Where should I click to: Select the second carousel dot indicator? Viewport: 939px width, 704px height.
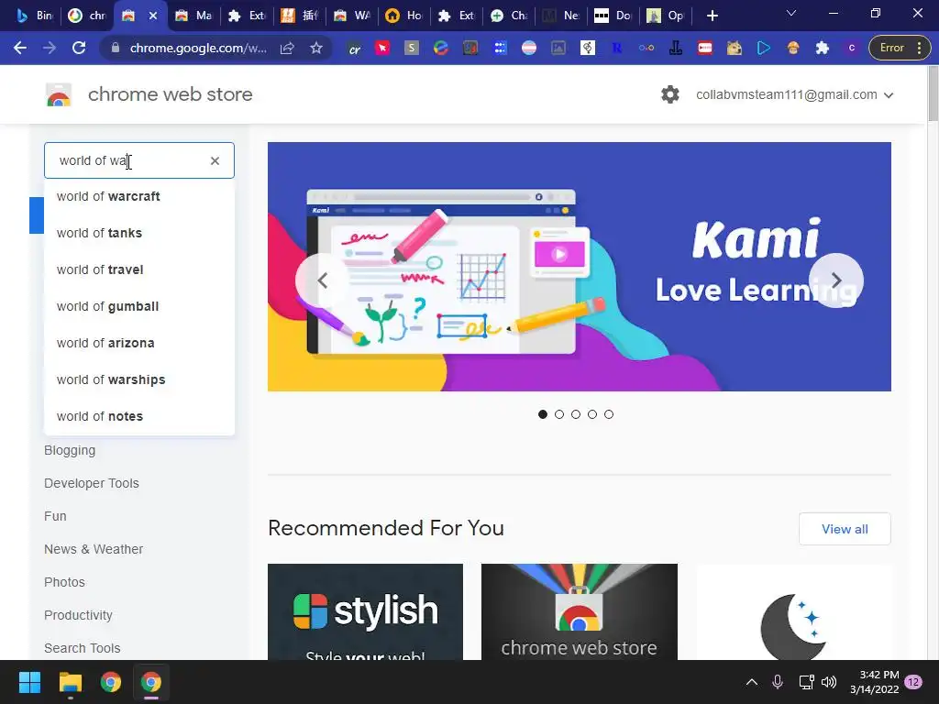pyautogui.click(x=559, y=414)
